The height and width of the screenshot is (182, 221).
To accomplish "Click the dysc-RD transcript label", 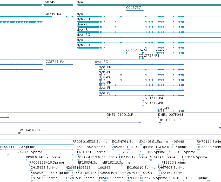I will point(83,45).
